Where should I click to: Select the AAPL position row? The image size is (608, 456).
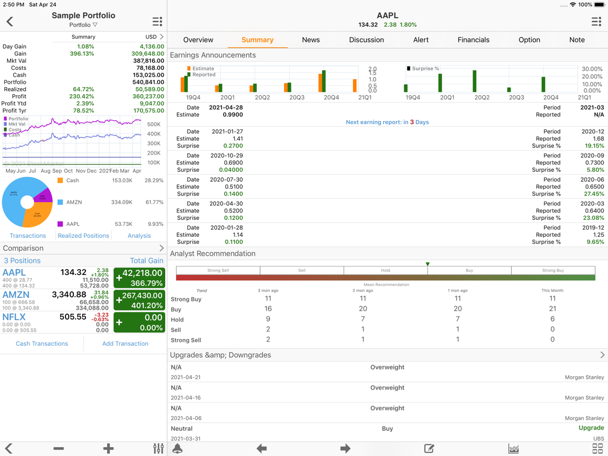tap(83, 278)
